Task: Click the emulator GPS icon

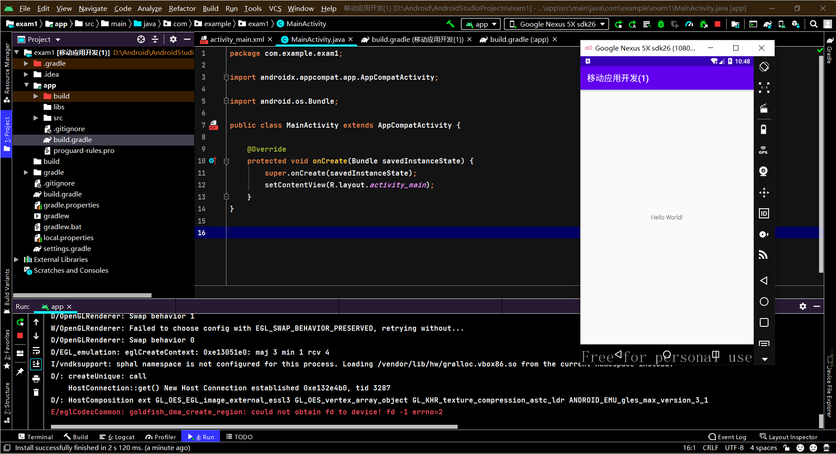Action: click(x=763, y=150)
